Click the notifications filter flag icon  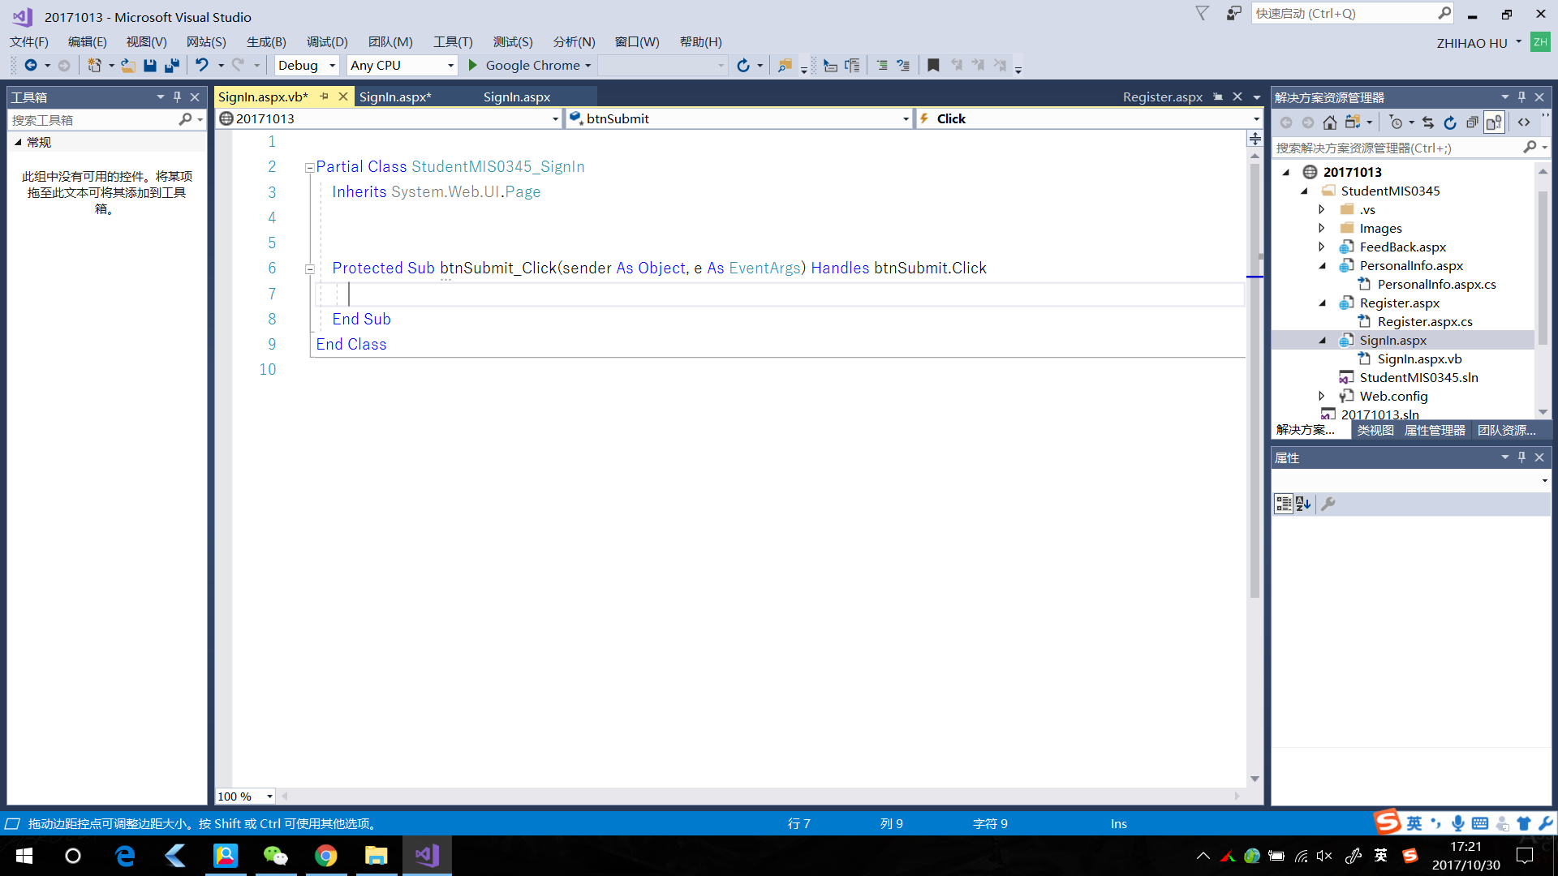coord(1202,14)
